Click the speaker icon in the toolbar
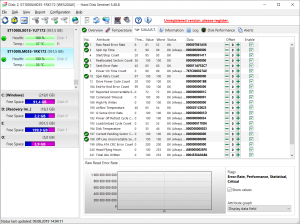300x224 pixels. tap(127, 20)
